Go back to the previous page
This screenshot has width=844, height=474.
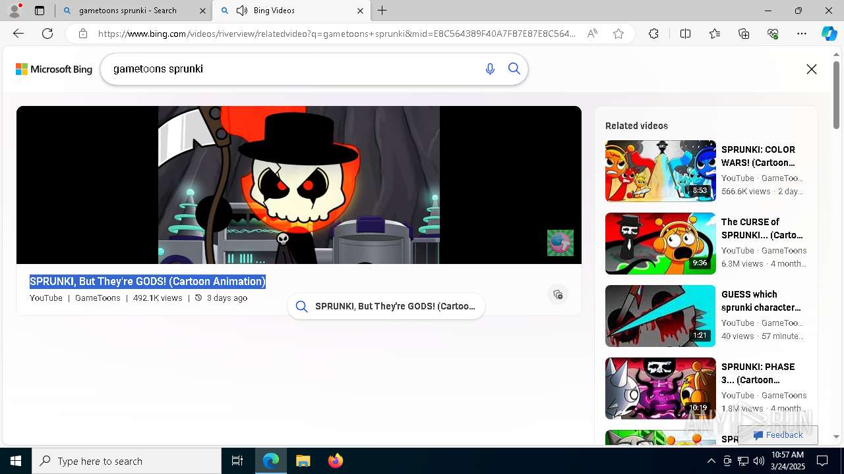point(18,34)
